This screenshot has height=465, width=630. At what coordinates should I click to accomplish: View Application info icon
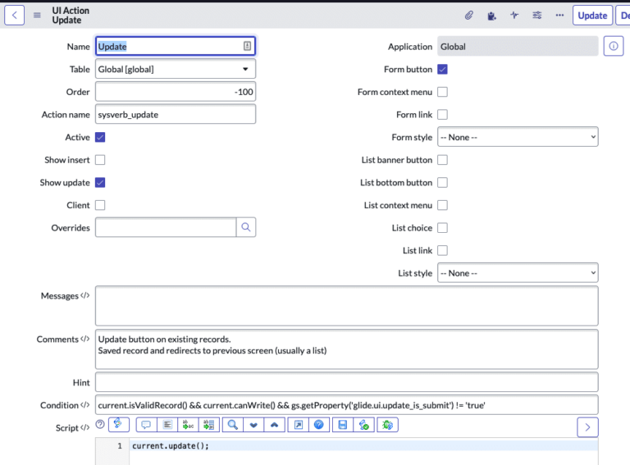coord(614,46)
